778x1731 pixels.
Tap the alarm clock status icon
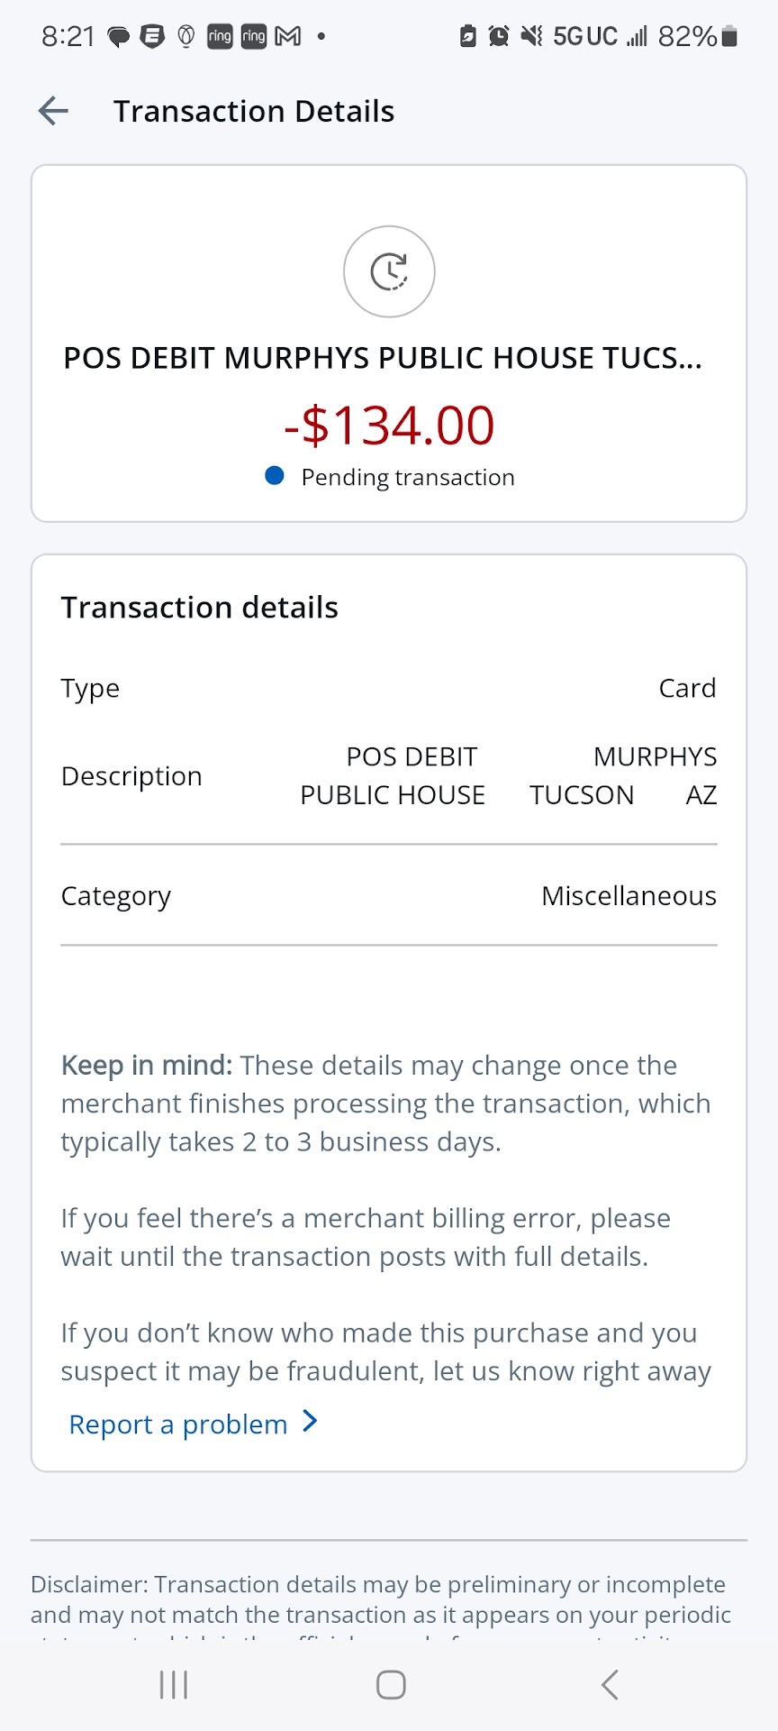(x=498, y=36)
